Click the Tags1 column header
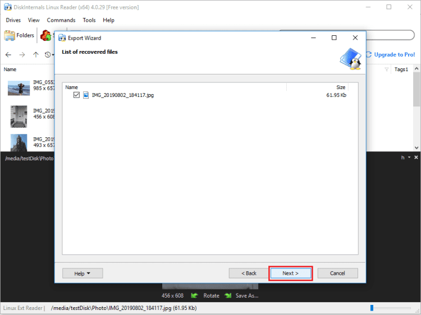The height and width of the screenshot is (315, 421). click(401, 70)
